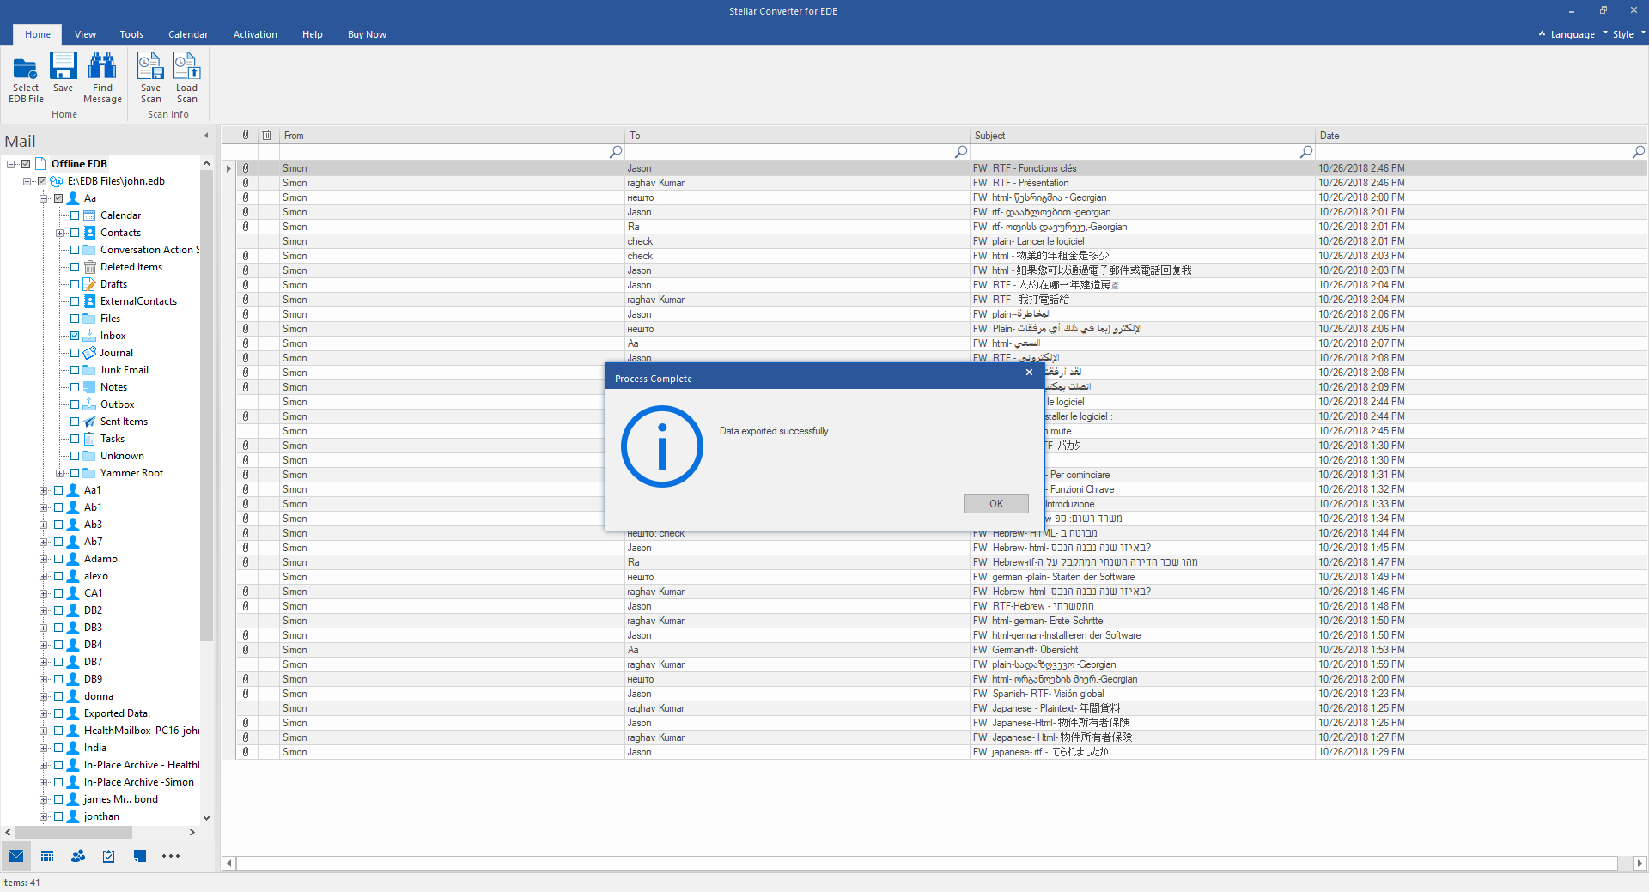Click search icon in To filter

(x=961, y=151)
